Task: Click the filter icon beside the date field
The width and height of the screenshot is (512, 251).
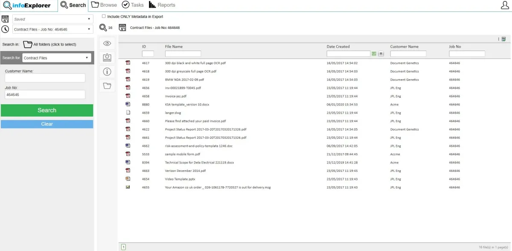Action: click(381, 53)
